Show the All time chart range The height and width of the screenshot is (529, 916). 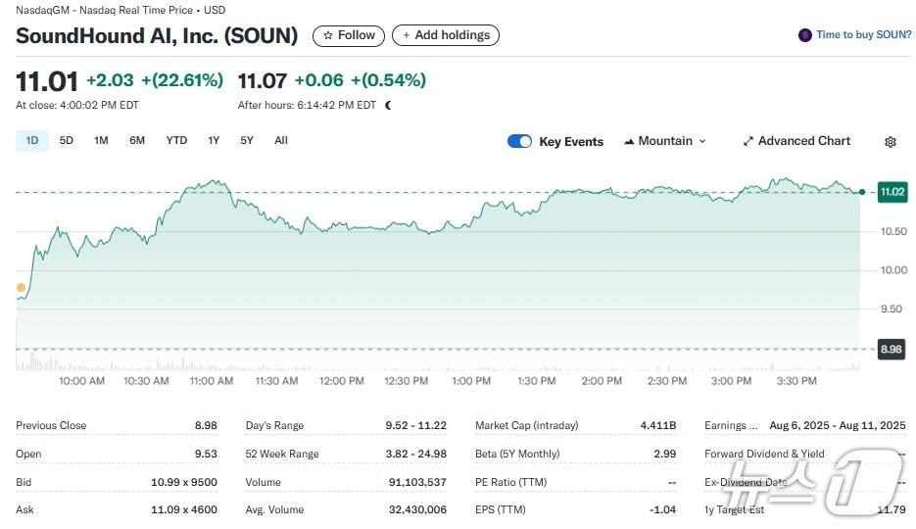pos(281,140)
